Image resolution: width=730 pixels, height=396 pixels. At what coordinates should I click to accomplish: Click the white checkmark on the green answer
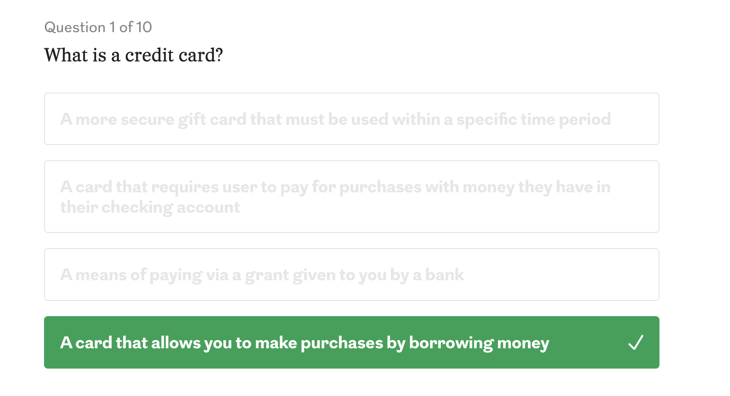tap(635, 342)
